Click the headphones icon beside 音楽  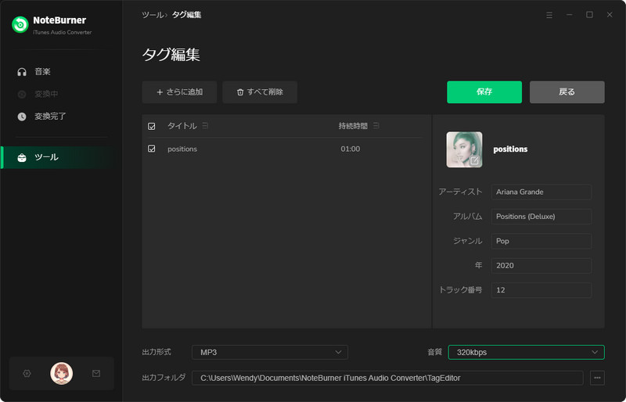(x=22, y=72)
